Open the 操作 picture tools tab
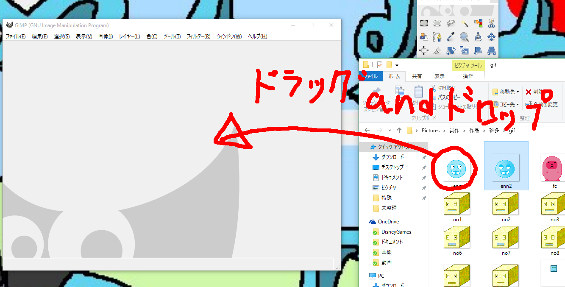The width and height of the screenshot is (565, 287). tap(468, 76)
